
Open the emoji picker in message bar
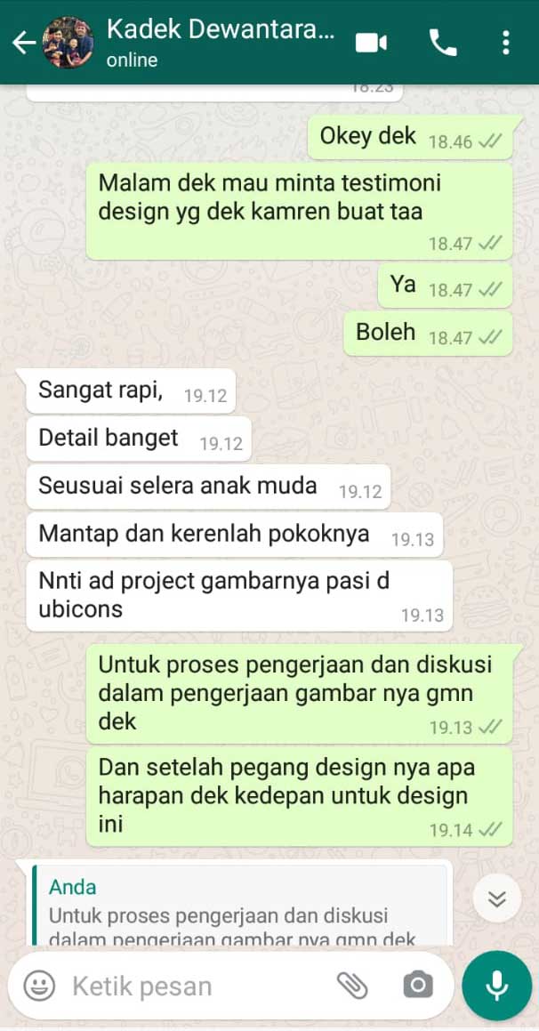click(x=39, y=986)
